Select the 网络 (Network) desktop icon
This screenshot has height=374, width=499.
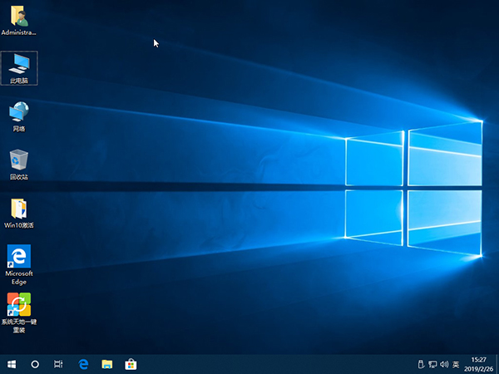pos(19,116)
